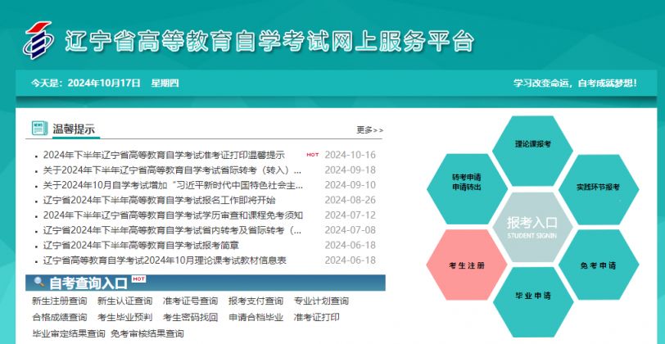Open notice 关于2024年下半年省际转考（转入）
This screenshot has height=344, width=665.
[x=172, y=170]
